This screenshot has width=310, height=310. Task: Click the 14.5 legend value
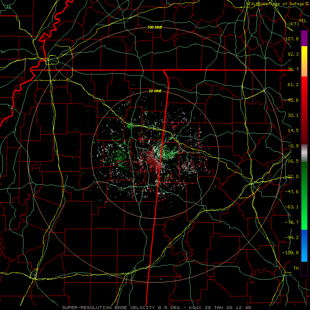(x=293, y=131)
